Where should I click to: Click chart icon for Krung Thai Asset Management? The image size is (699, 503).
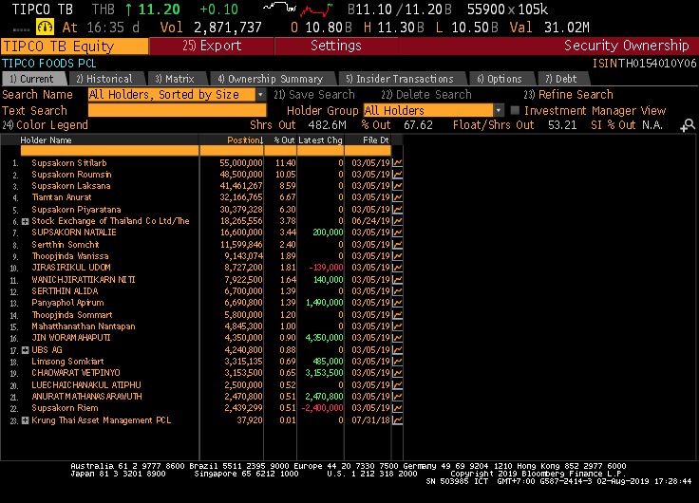pyautogui.click(x=398, y=420)
